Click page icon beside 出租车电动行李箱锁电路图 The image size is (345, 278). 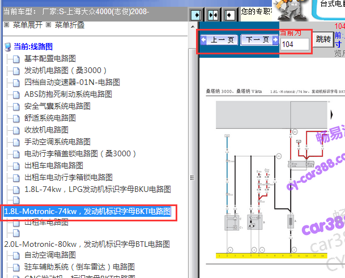coord(16,178)
